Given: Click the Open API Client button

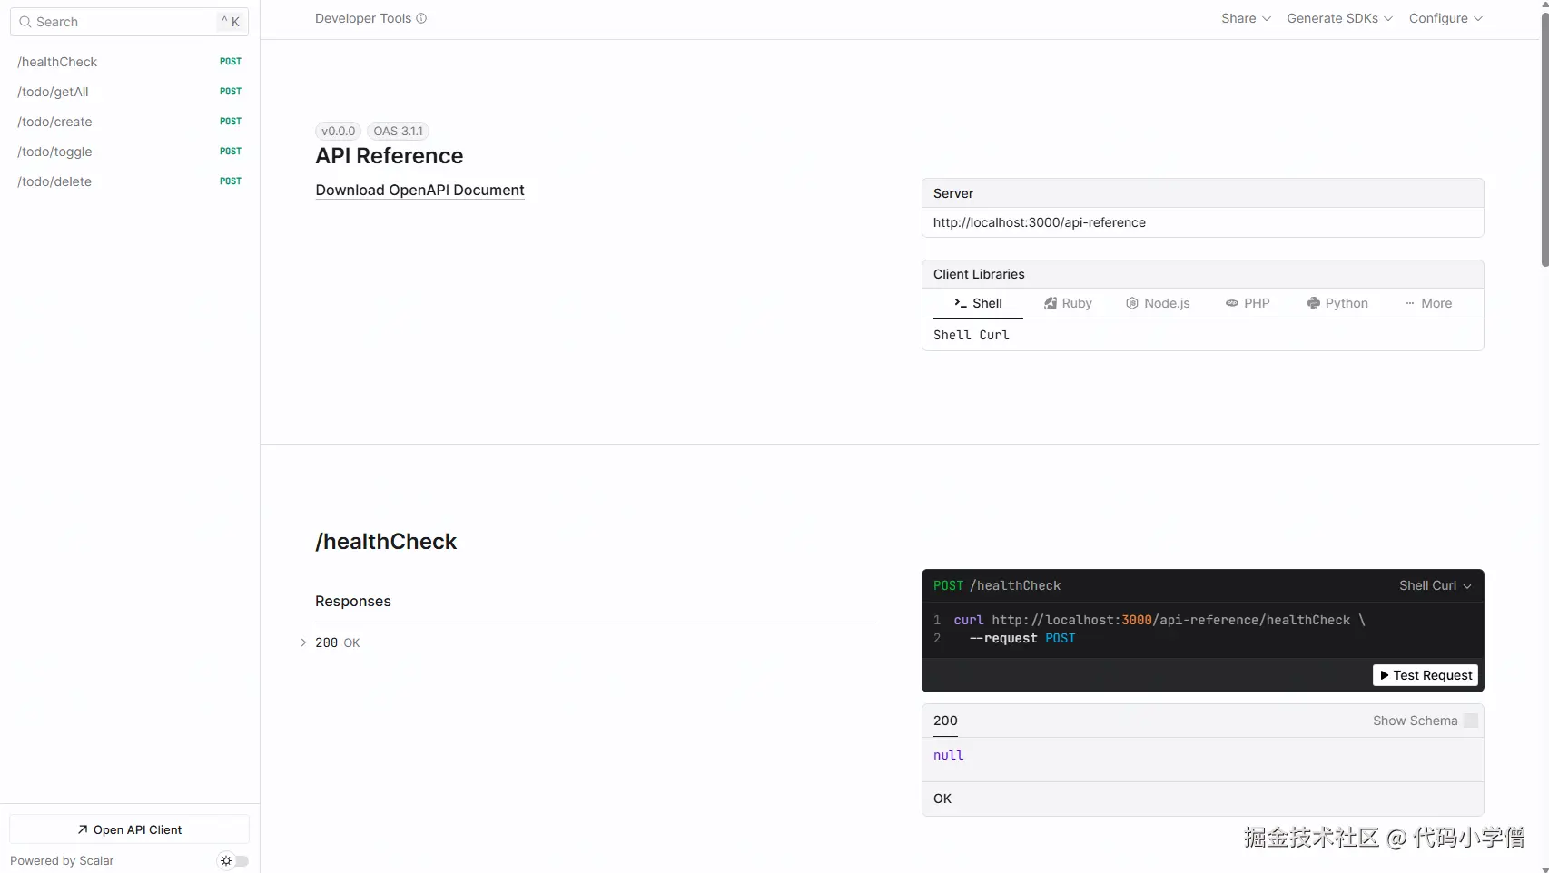Looking at the screenshot, I should (129, 829).
